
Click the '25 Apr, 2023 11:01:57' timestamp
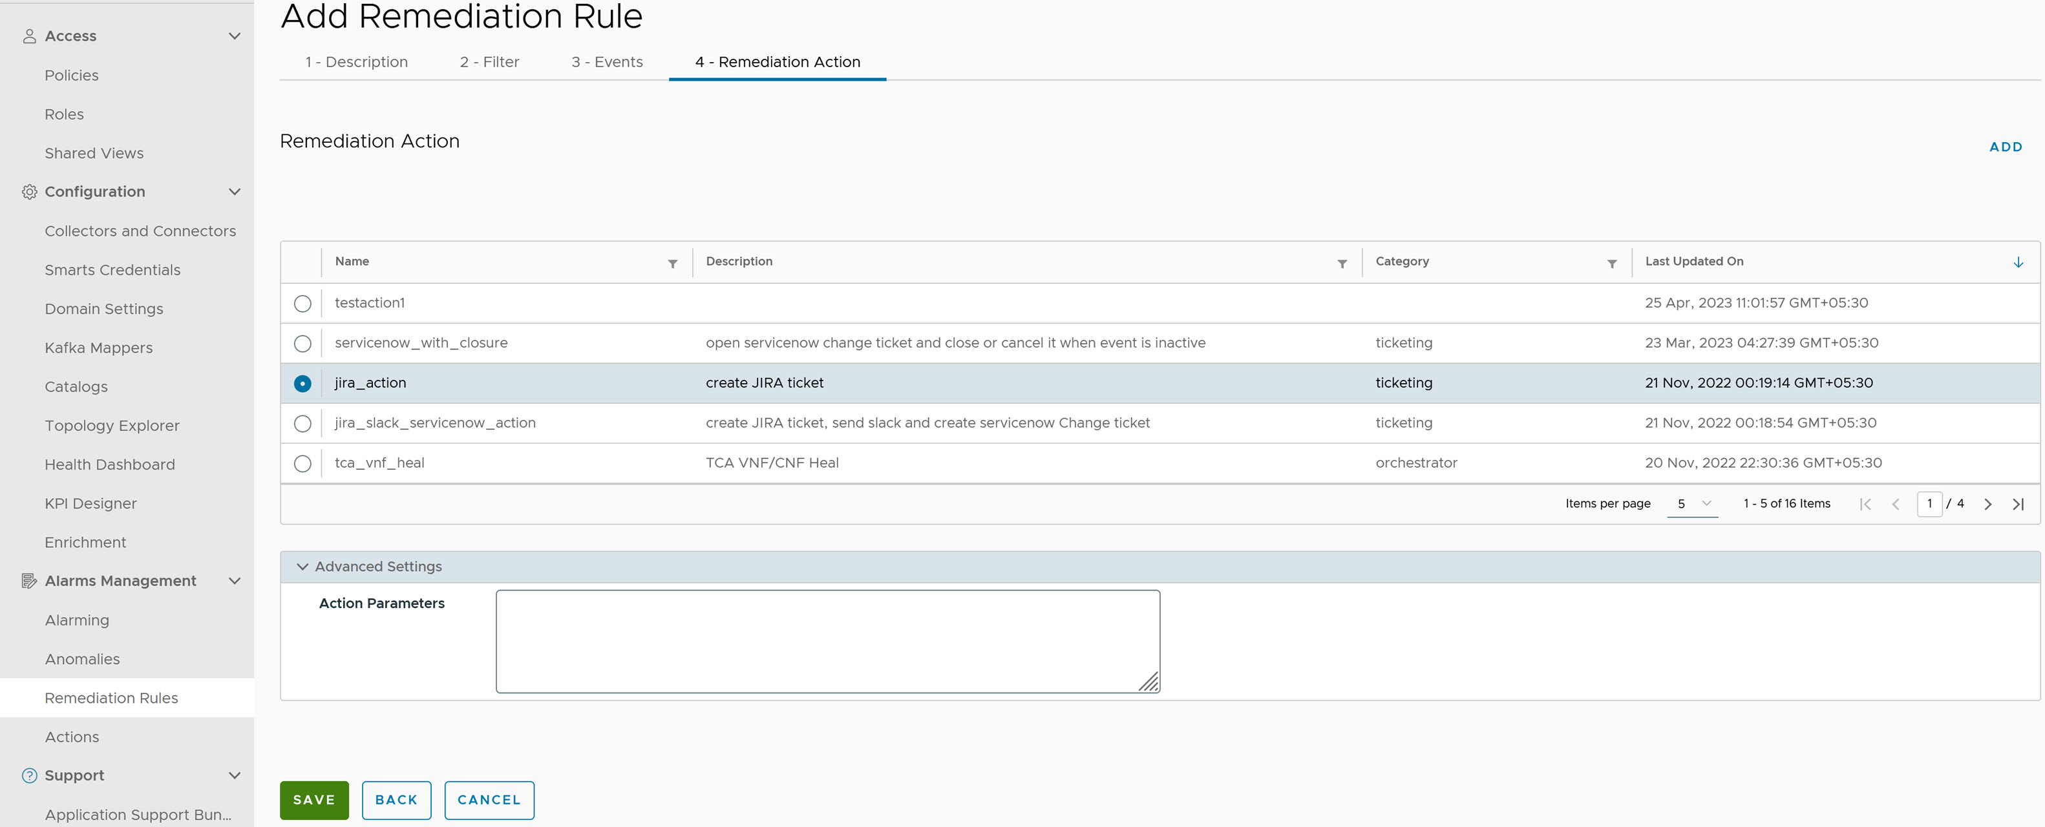[x=1756, y=302]
